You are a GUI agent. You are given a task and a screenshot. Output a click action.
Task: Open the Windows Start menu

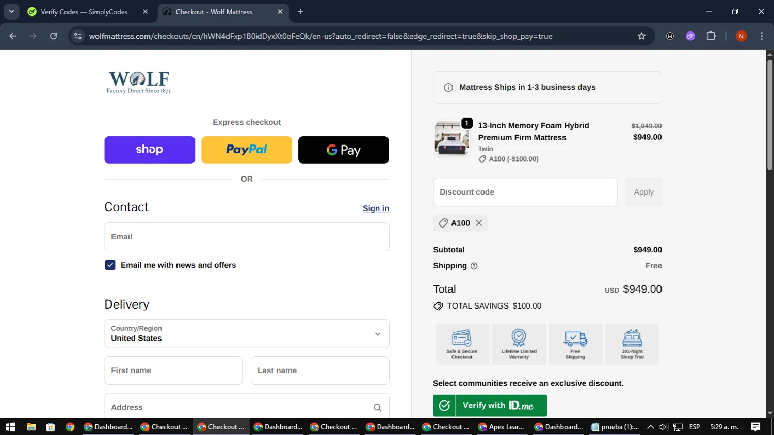[10, 427]
